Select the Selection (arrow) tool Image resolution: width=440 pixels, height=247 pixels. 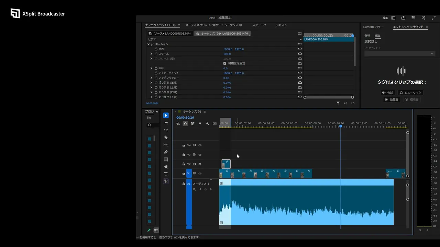pos(166,115)
